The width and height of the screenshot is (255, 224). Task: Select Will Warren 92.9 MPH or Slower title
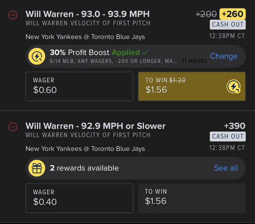[96, 126]
